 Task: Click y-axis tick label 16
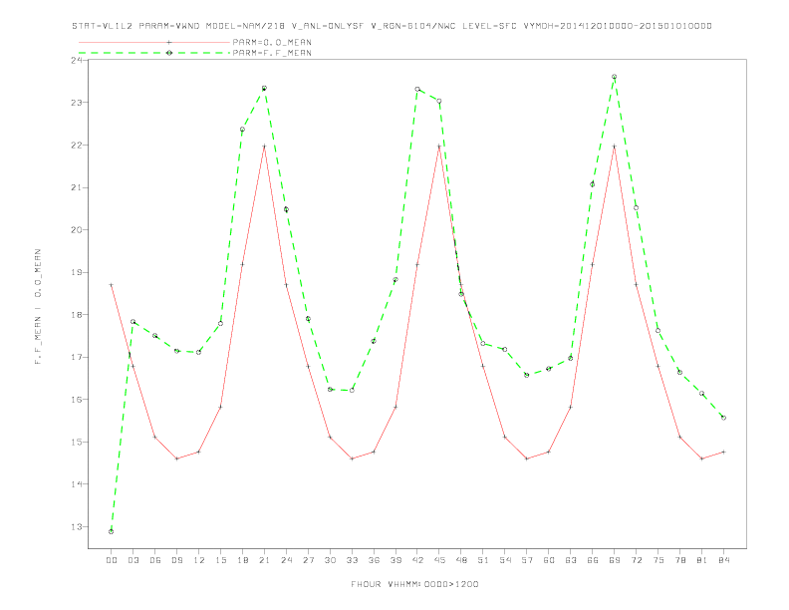tap(77, 400)
